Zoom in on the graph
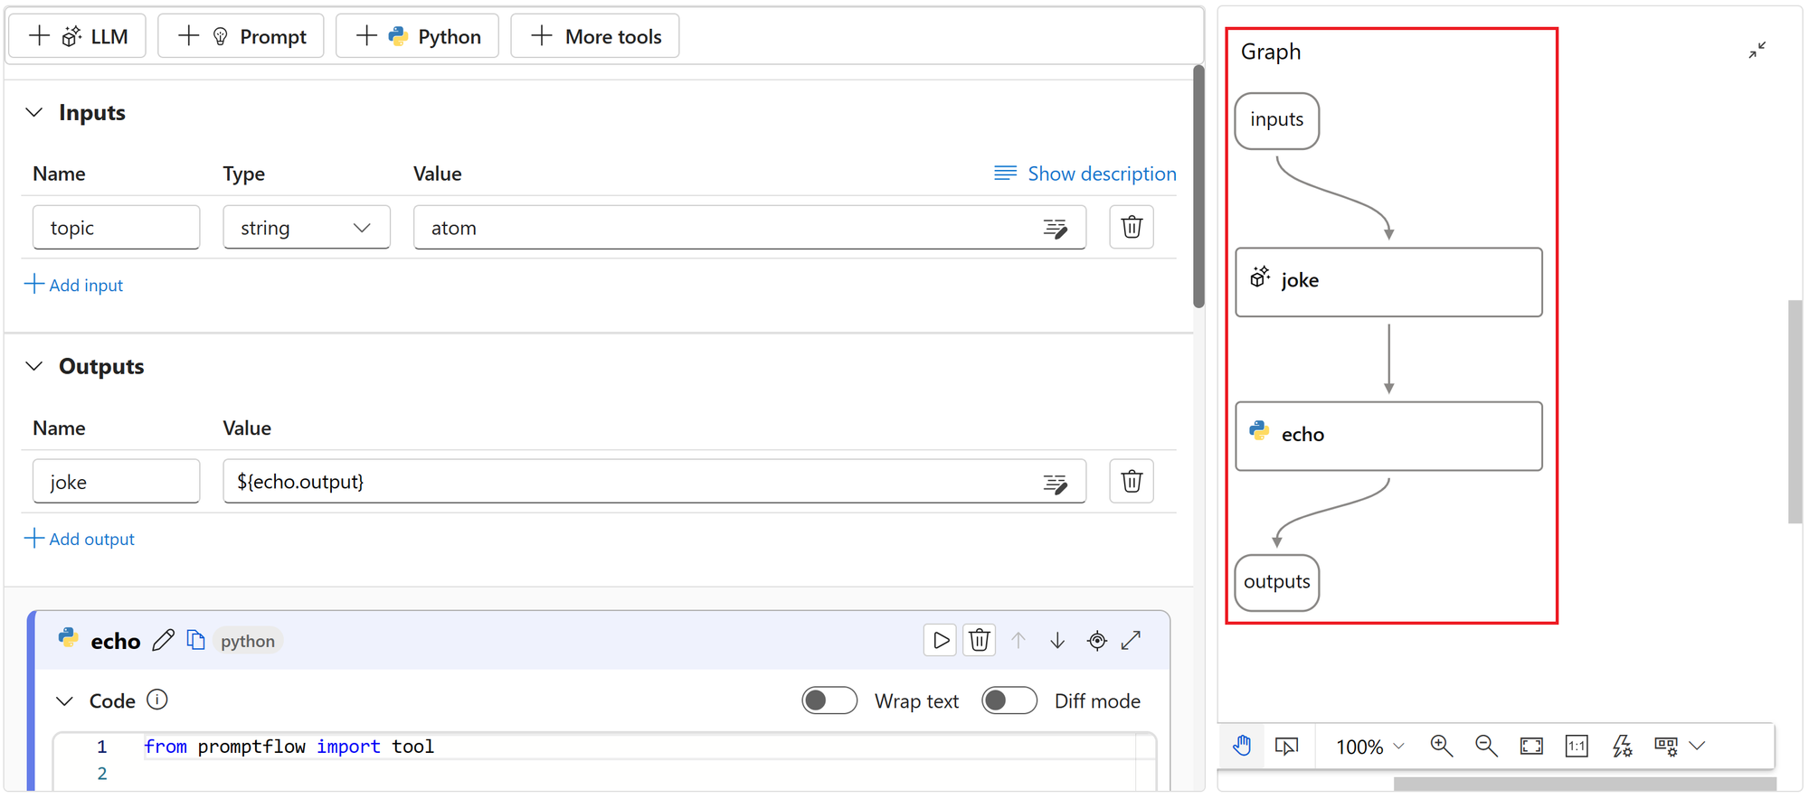 pos(1441,747)
